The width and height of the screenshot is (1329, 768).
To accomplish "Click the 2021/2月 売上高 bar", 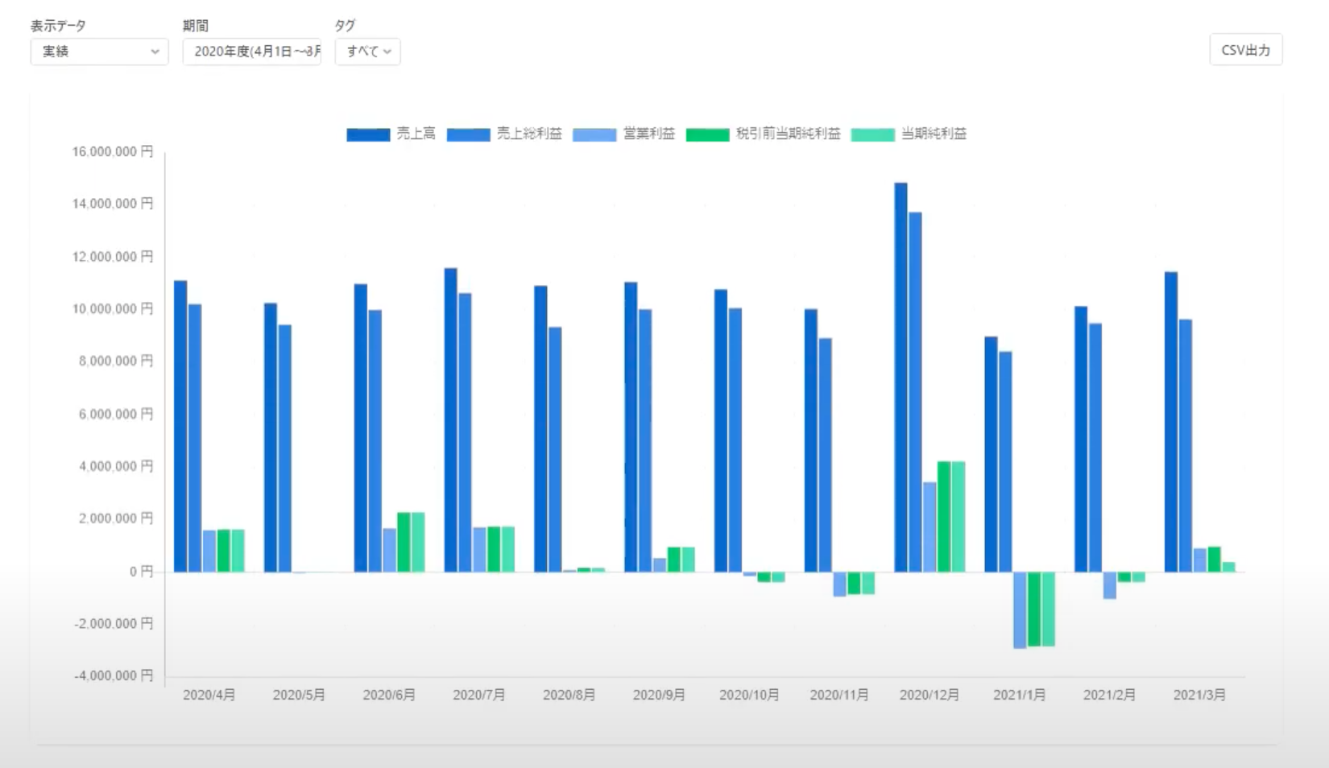I will (1081, 440).
